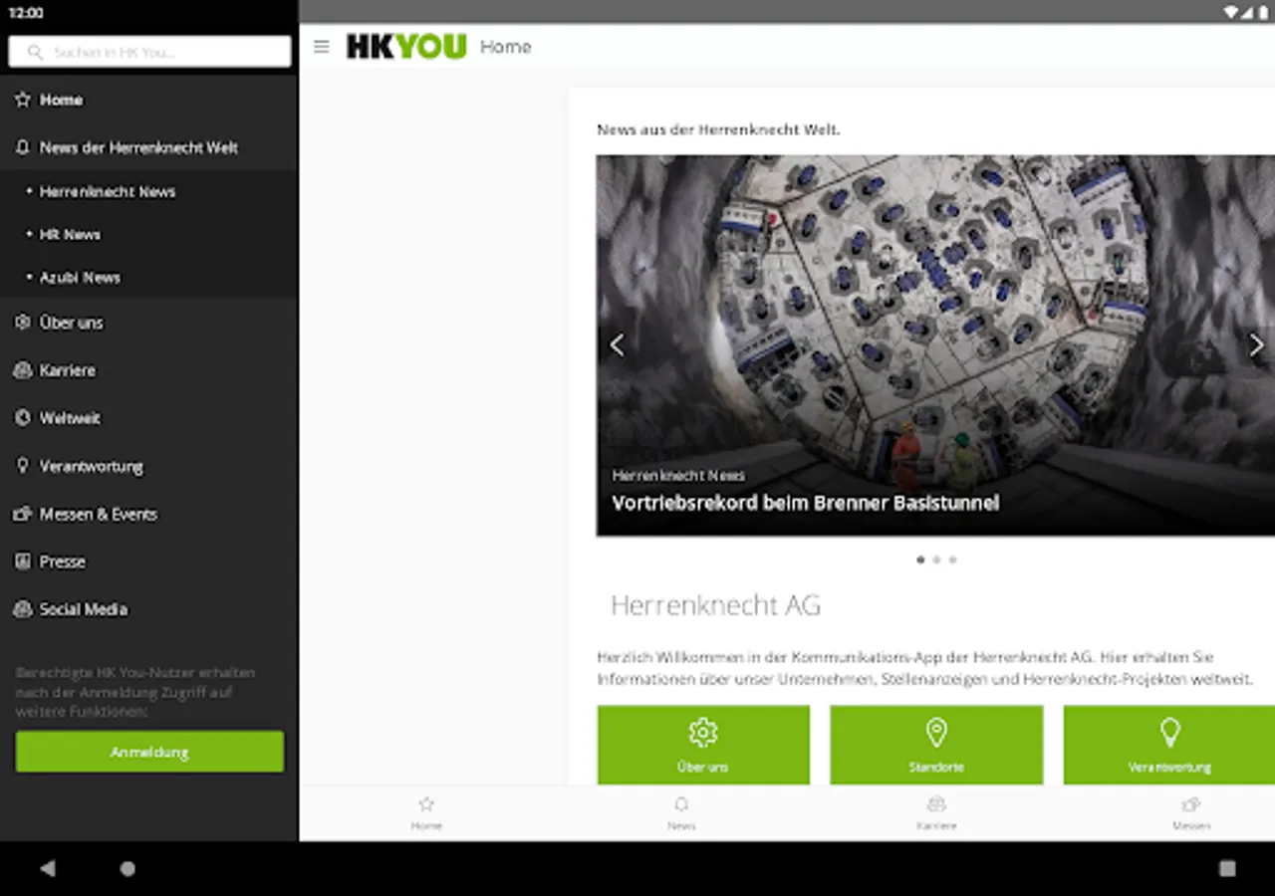Image resolution: width=1275 pixels, height=896 pixels.
Task: Open Messen & Events in the sidebar
Action: click(x=149, y=514)
